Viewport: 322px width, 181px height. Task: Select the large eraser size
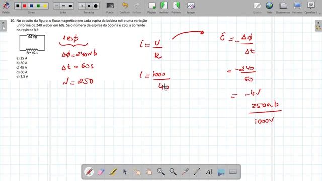click(x=96, y=6)
